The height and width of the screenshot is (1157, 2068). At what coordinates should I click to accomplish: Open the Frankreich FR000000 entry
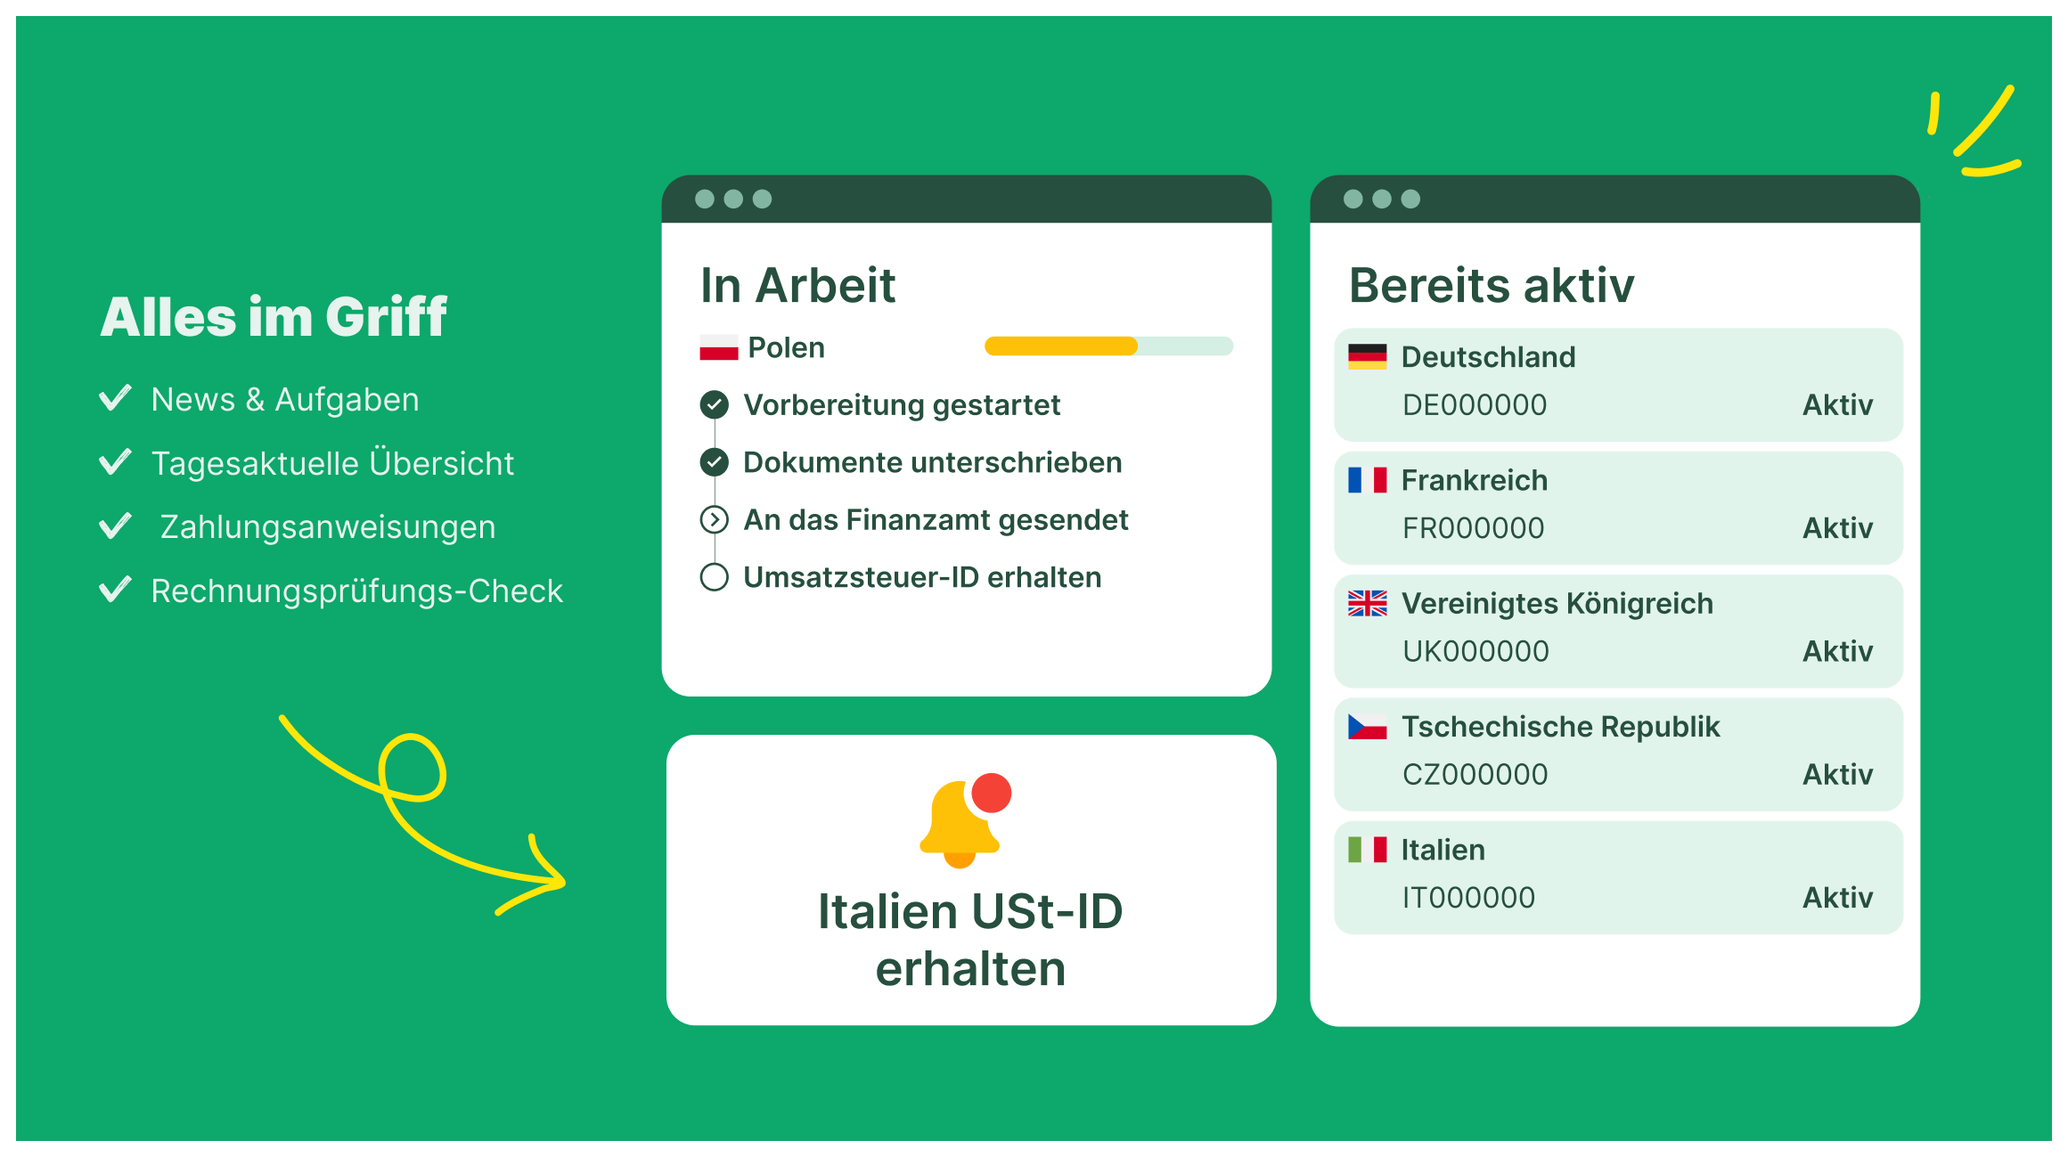pyautogui.click(x=1617, y=508)
